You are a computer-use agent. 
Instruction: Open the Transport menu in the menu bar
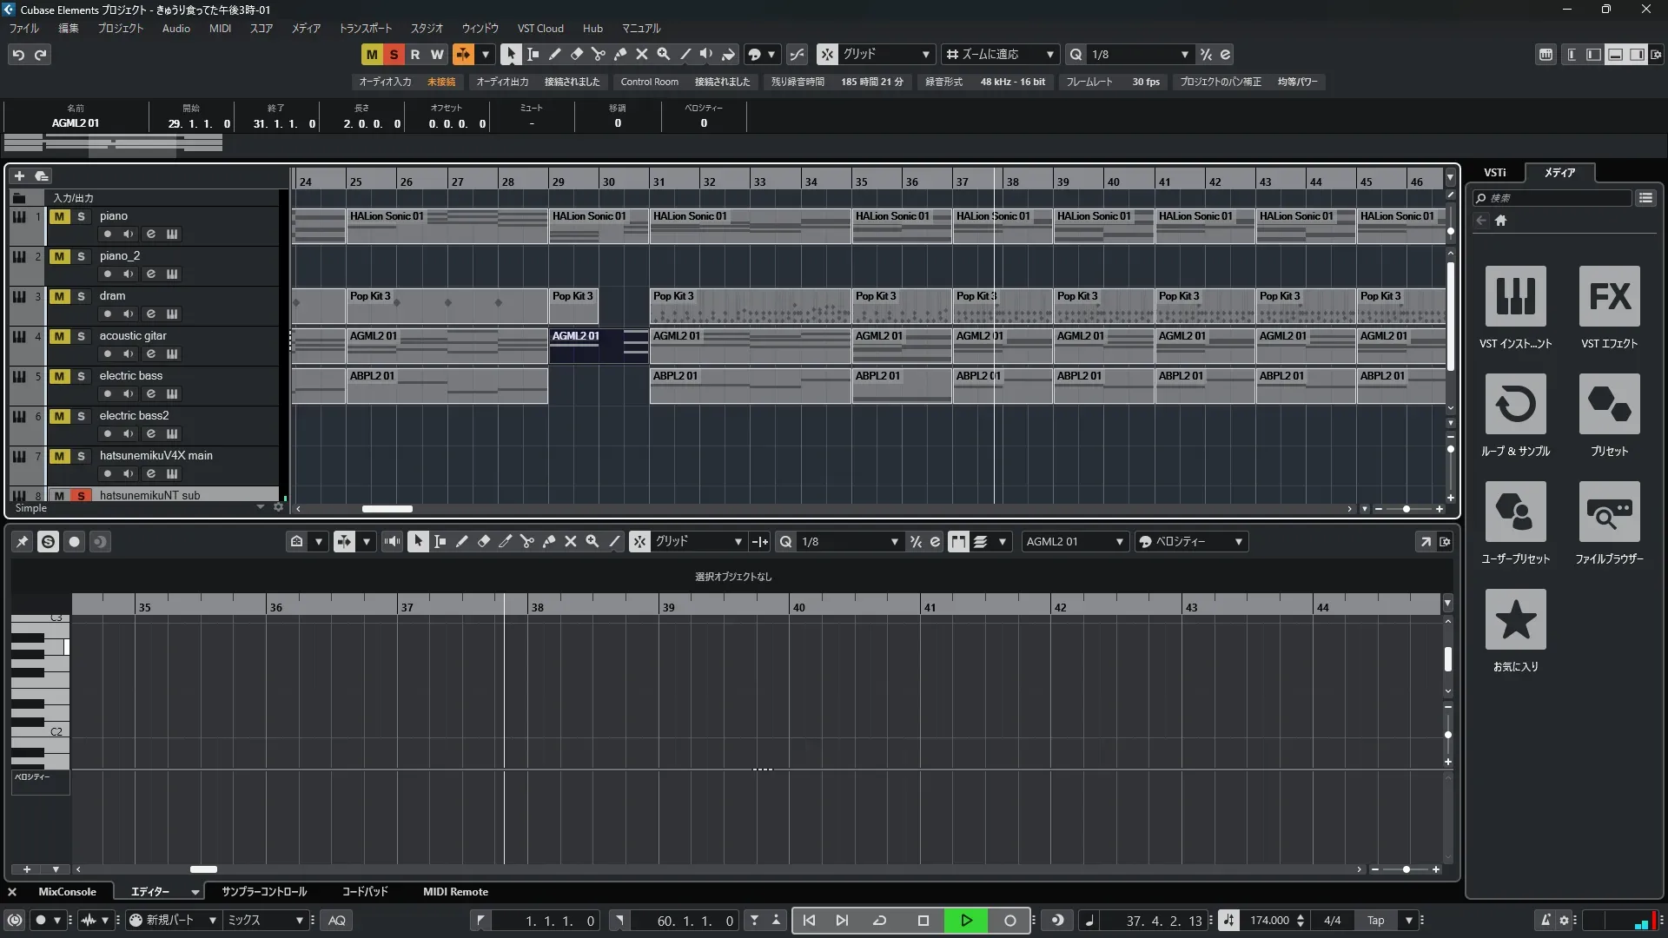click(365, 28)
